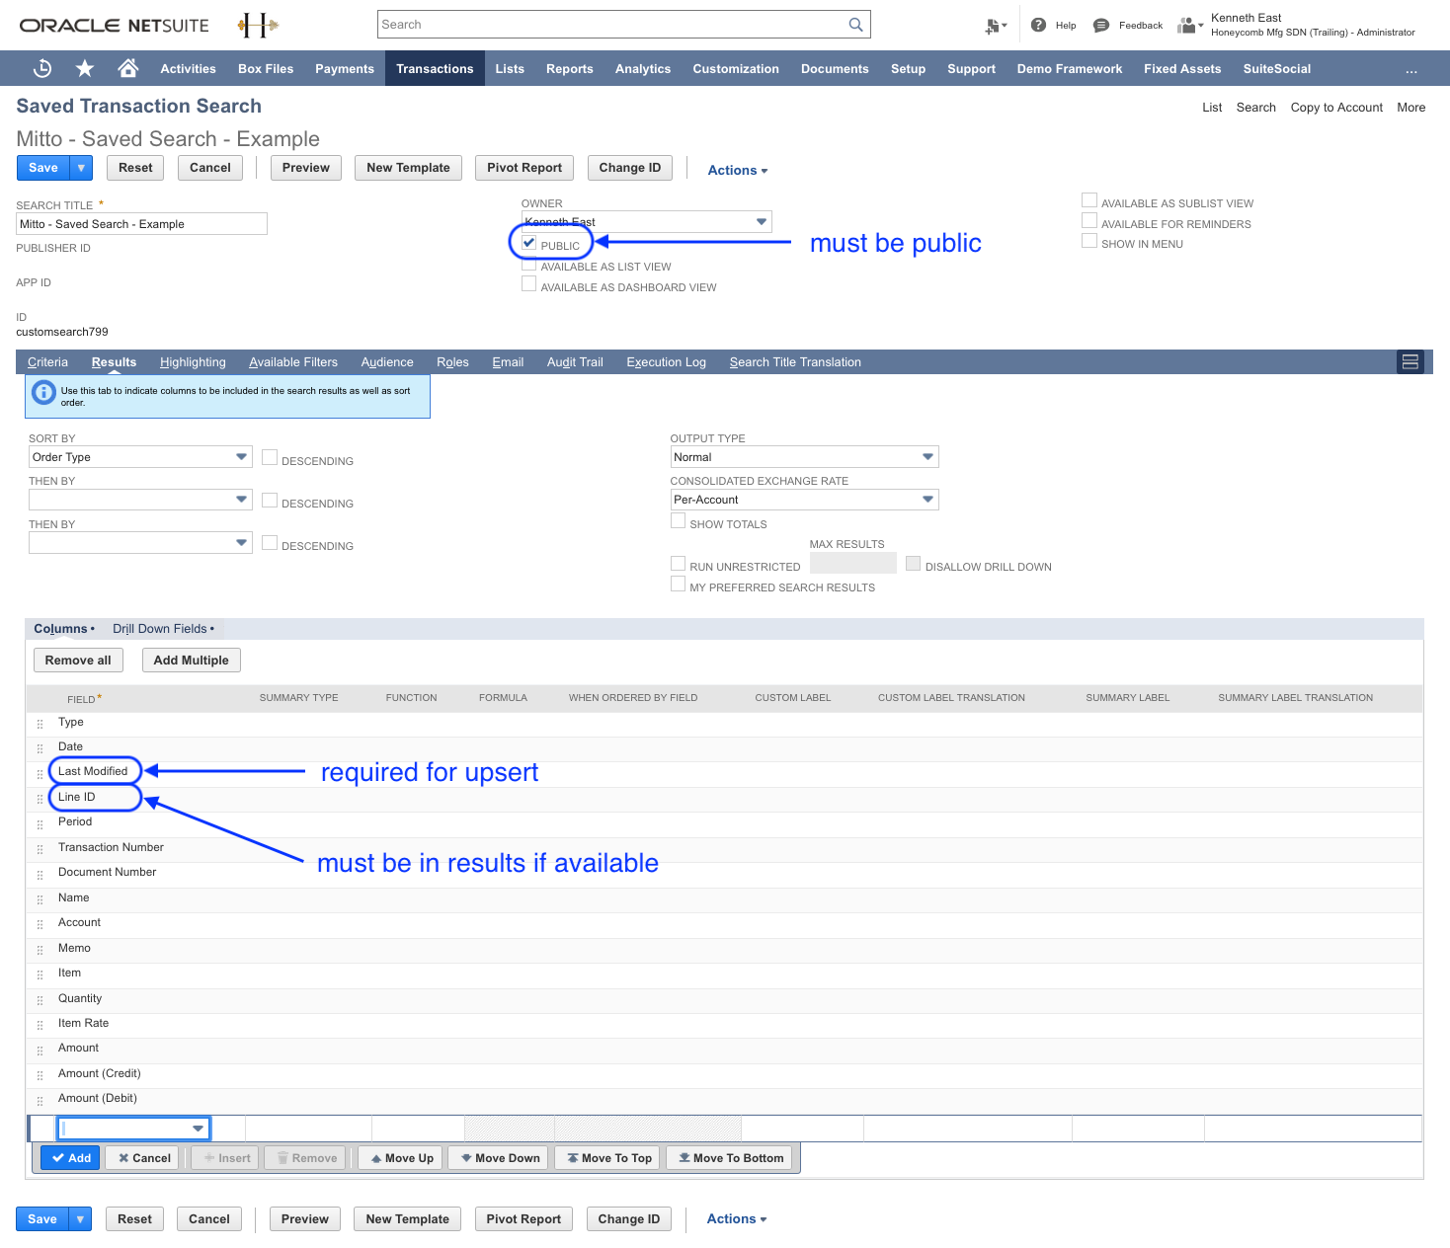The width and height of the screenshot is (1450, 1248).
Task: Open the role switcher user icon
Action: pyautogui.click(x=1190, y=25)
